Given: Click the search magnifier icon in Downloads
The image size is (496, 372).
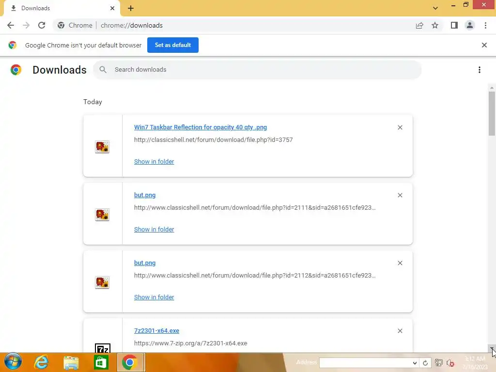Looking at the screenshot, I should (103, 69).
